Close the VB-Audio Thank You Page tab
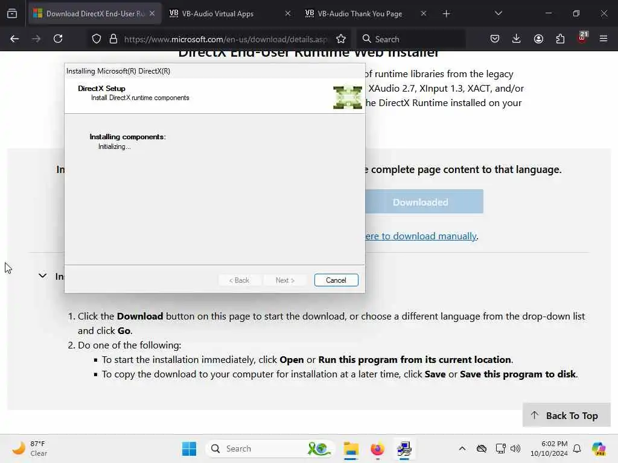618x463 pixels. [423, 13]
